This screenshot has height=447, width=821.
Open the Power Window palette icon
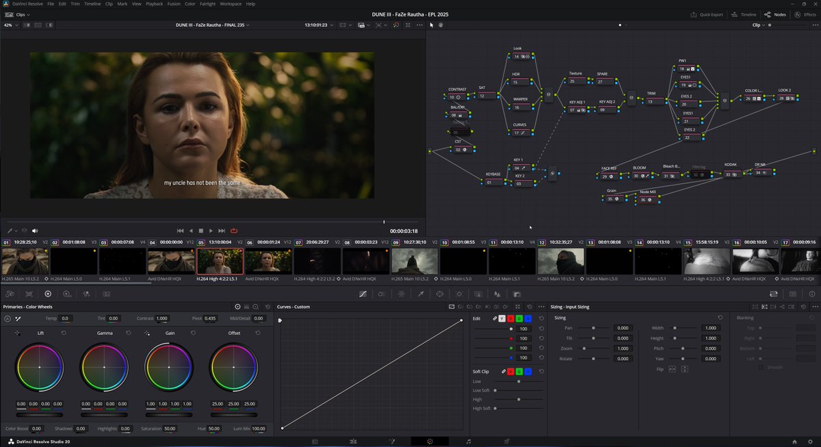coord(440,294)
